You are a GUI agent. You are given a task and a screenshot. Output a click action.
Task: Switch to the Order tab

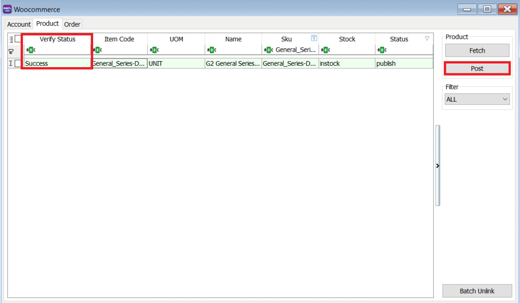click(x=72, y=24)
